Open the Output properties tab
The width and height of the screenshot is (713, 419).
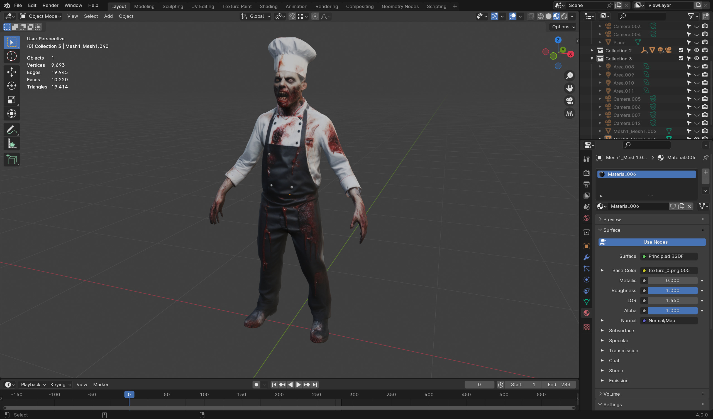tap(587, 184)
